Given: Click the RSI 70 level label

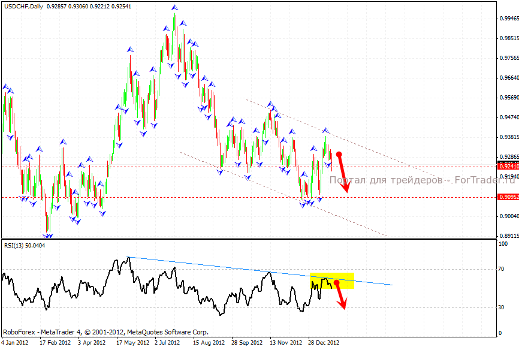Looking at the screenshot, I should [x=502, y=270].
